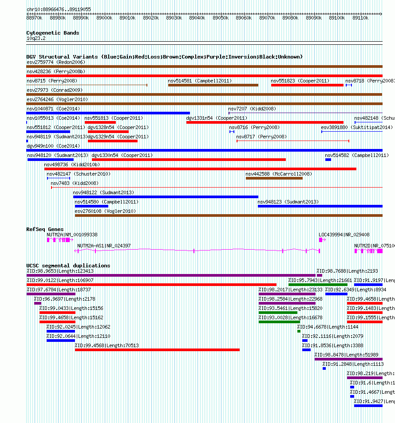This screenshot has height=423, width=395.
Task: Select %ID:92.0245|Length:12062 duplication label
Action: [78, 327]
